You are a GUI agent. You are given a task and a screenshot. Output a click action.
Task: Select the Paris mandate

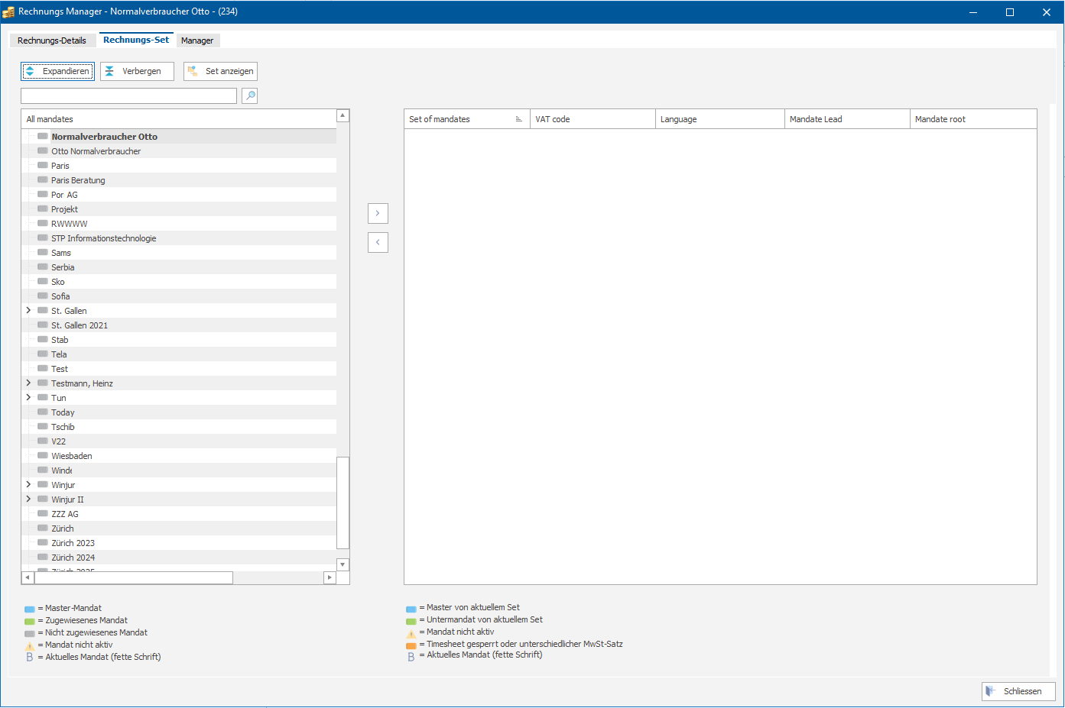click(179, 166)
